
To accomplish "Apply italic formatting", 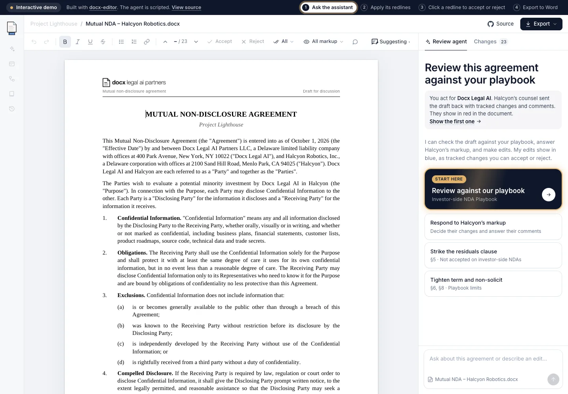I will click(78, 42).
